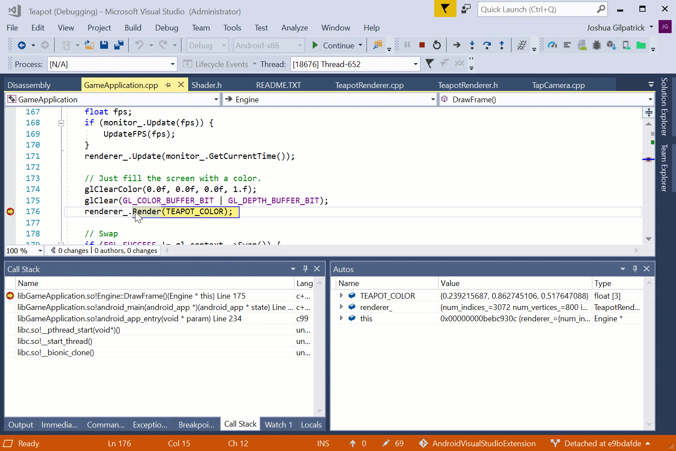Screen dimensions: 676x451
Task: Expand the TEAPOT_COLOR variable in Autos
Action: (341, 296)
